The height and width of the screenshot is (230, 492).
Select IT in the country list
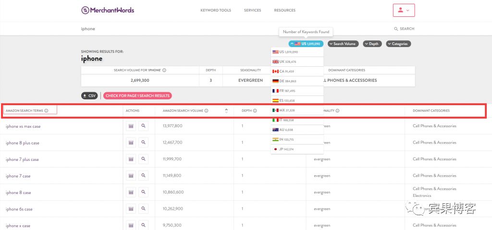coord(297,120)
